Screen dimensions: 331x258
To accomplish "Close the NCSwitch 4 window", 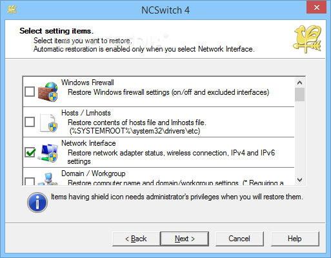I will point(317,7).
